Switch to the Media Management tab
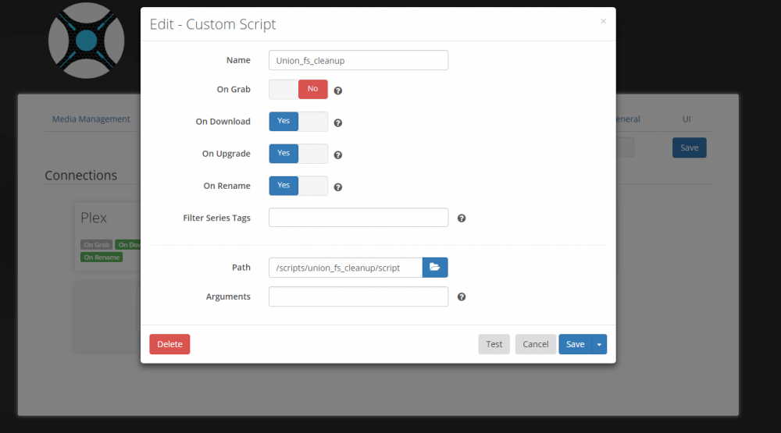The width and height of the screenshot is (781, 433). pyautogui.click(x=91, y=119)
